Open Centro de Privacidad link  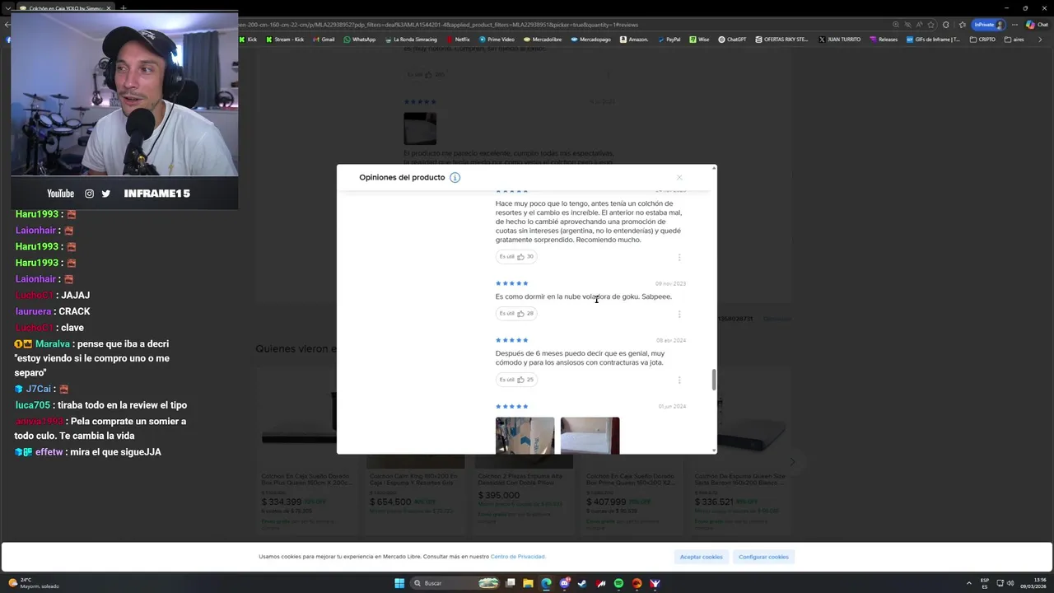(x=518, y=557)
